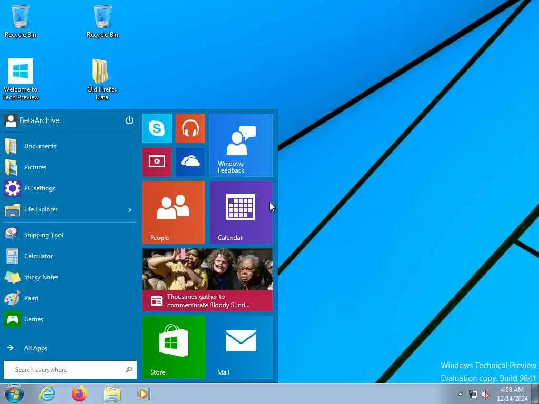Open Games from Start menu
This screenshot has height=404, width=539.
(x=70, y=319)
